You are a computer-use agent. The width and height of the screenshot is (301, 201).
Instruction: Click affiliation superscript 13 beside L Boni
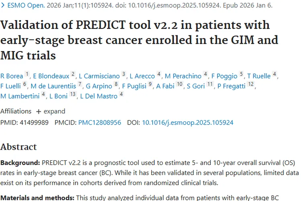tap(73, 94)
